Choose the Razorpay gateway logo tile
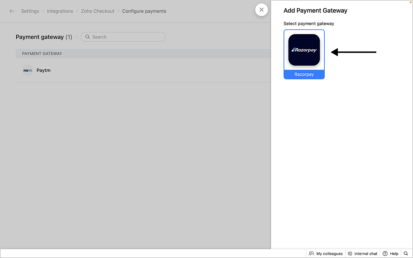Image resolution: width=413 pixels, height=258 pixels. point(304,50)
